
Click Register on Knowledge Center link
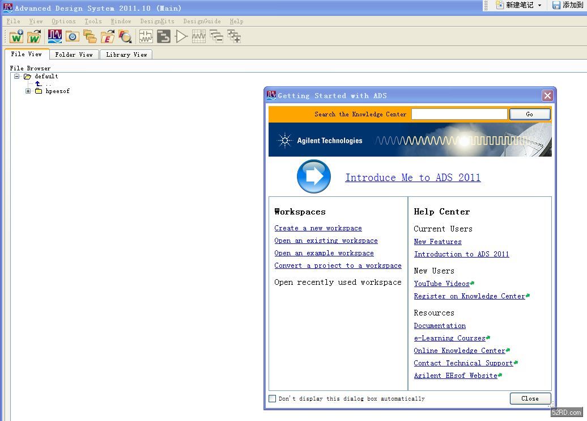(470, 296)
